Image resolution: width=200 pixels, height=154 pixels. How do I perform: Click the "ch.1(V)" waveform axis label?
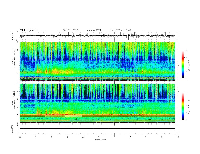coord(12,36)
